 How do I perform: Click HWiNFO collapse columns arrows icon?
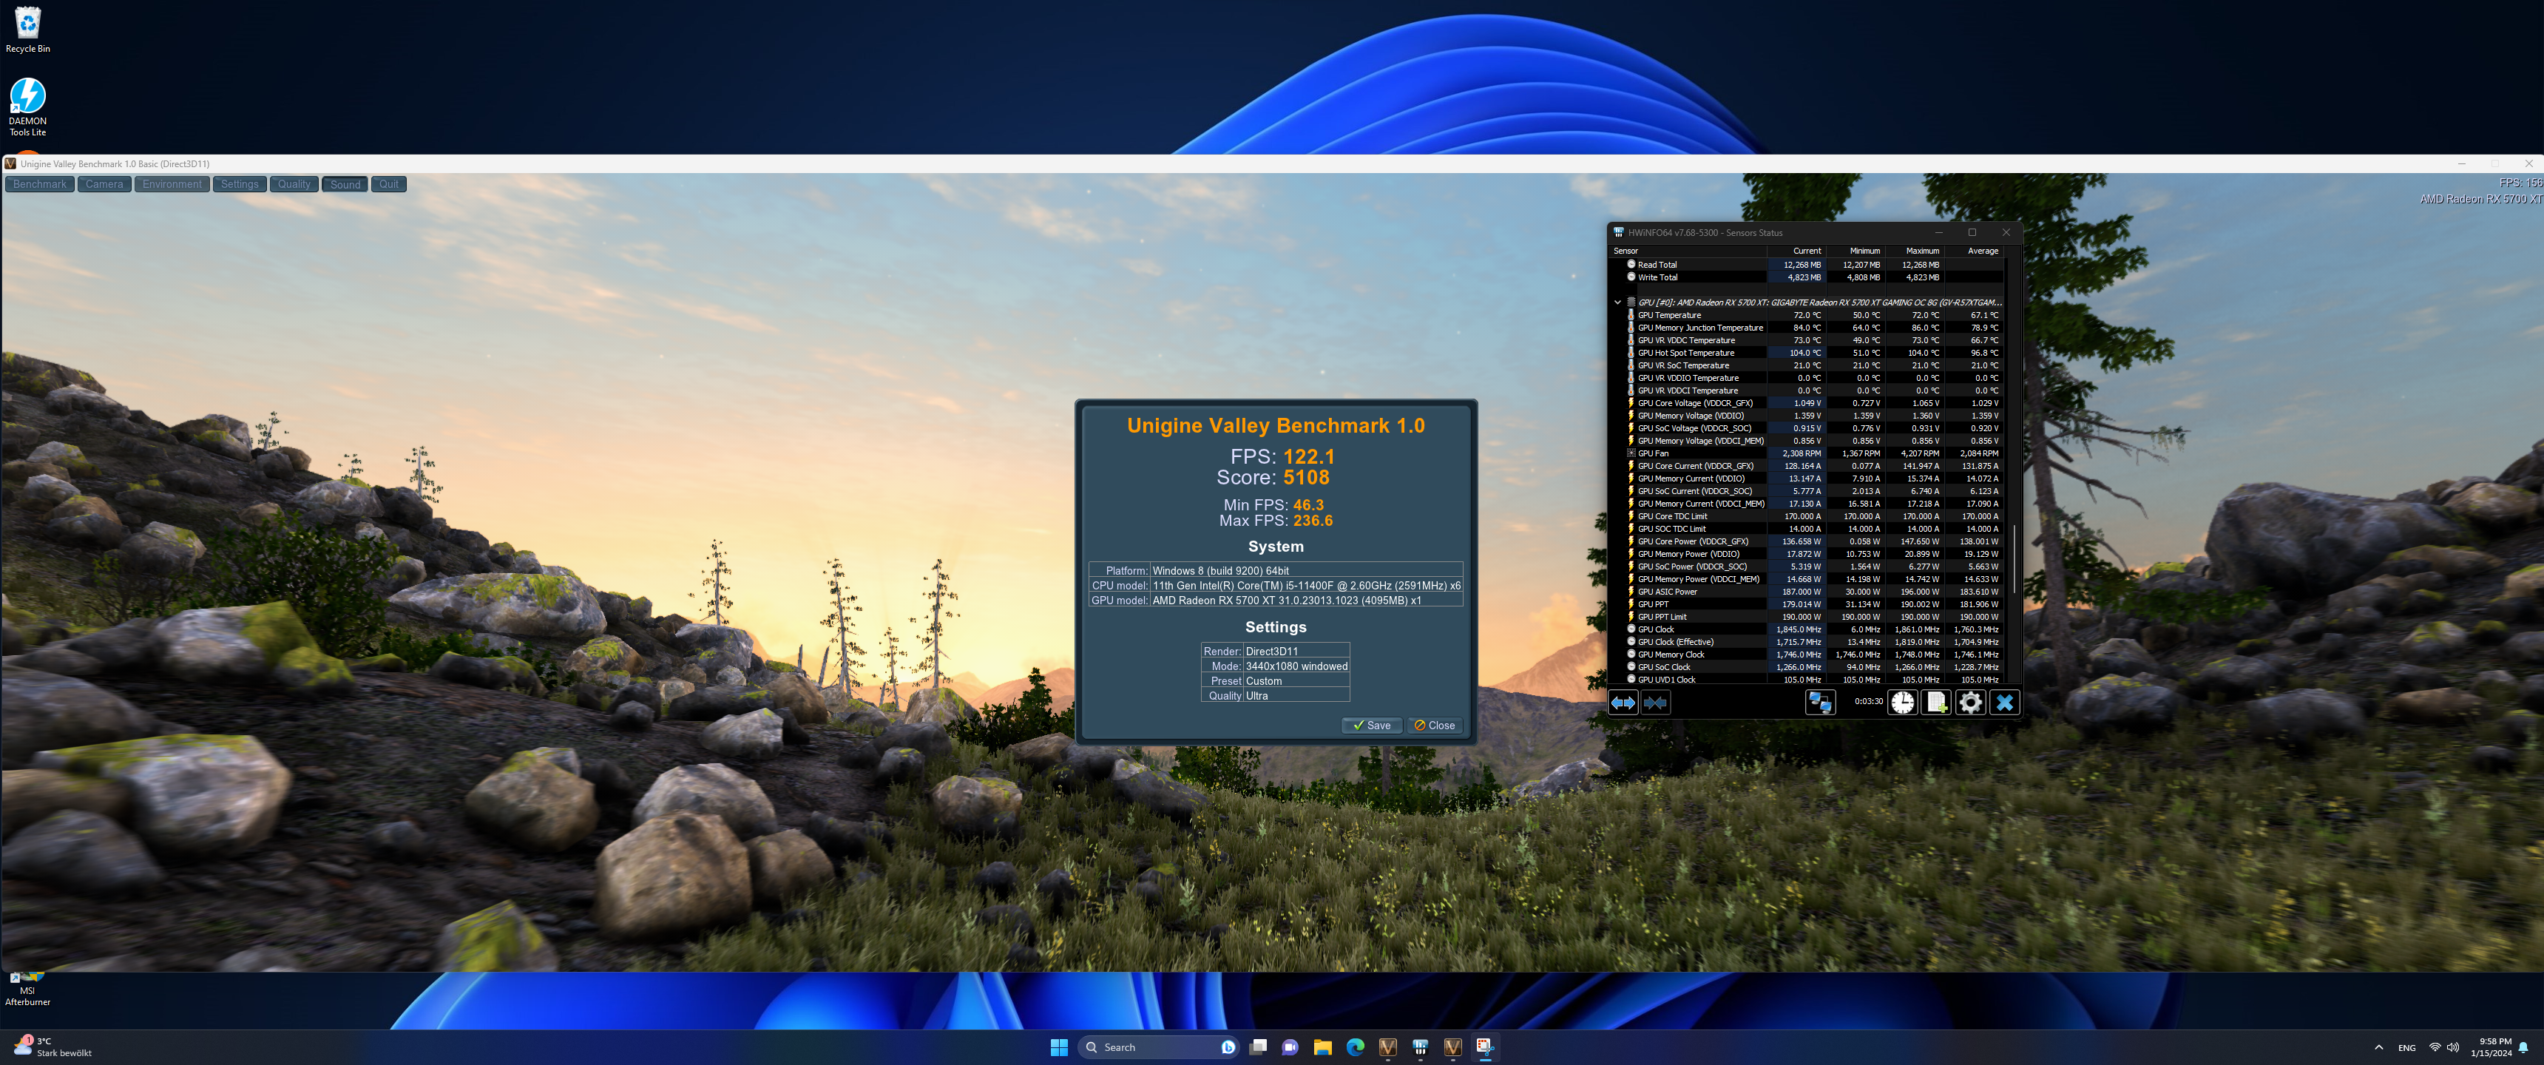click(x=1655, y=703)
